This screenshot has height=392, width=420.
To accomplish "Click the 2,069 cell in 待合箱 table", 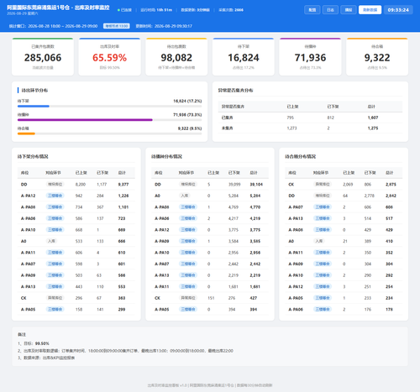I will pyautogui.click(x=348, y=185).
